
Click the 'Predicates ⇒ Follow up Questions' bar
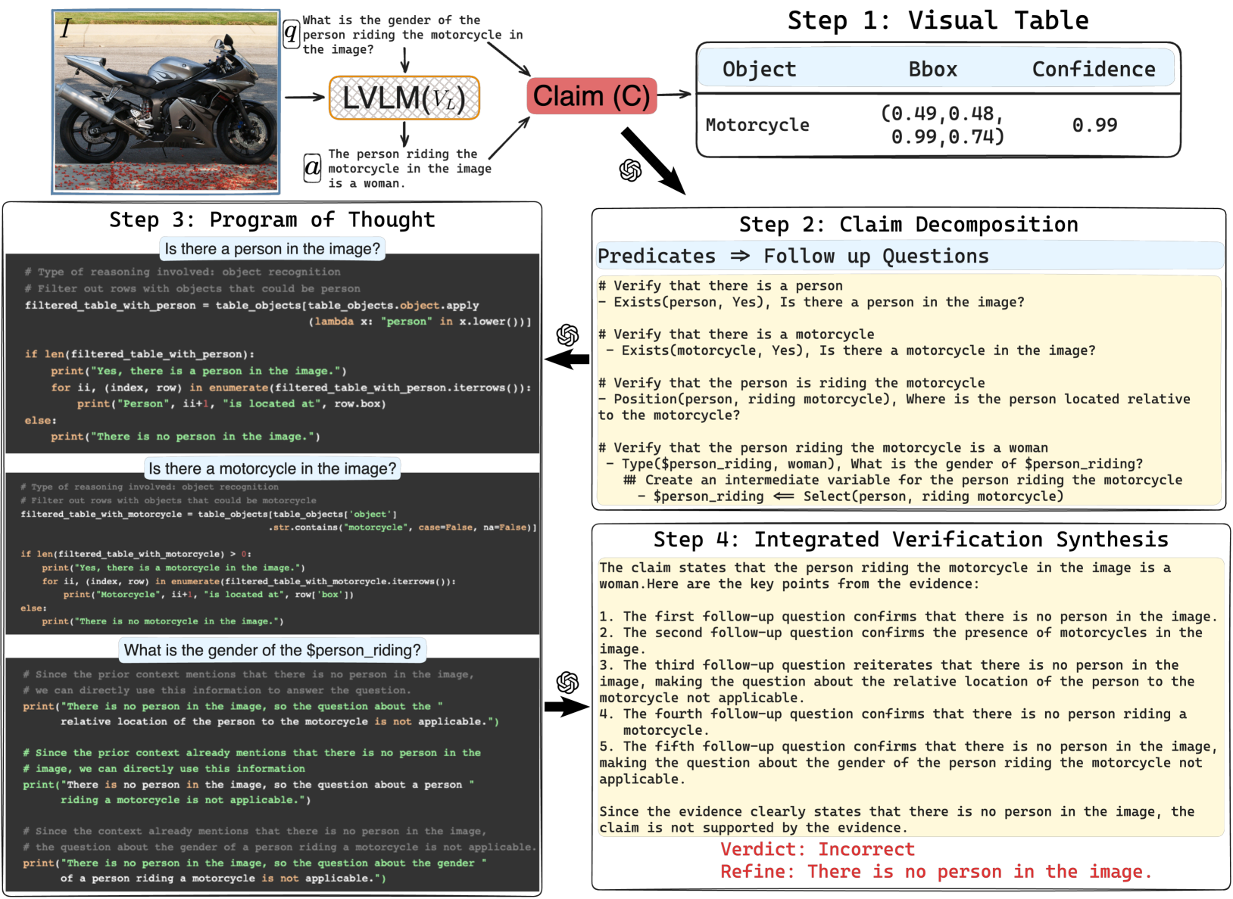point(910,257)
